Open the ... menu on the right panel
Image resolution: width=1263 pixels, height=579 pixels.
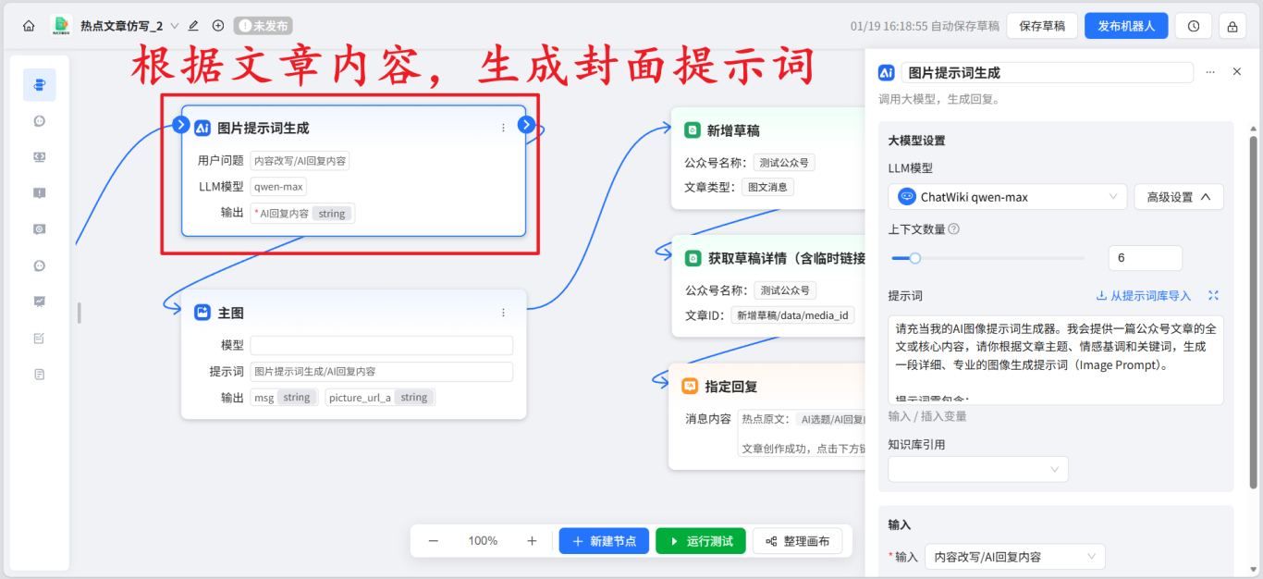click(x=1210, y=71)
